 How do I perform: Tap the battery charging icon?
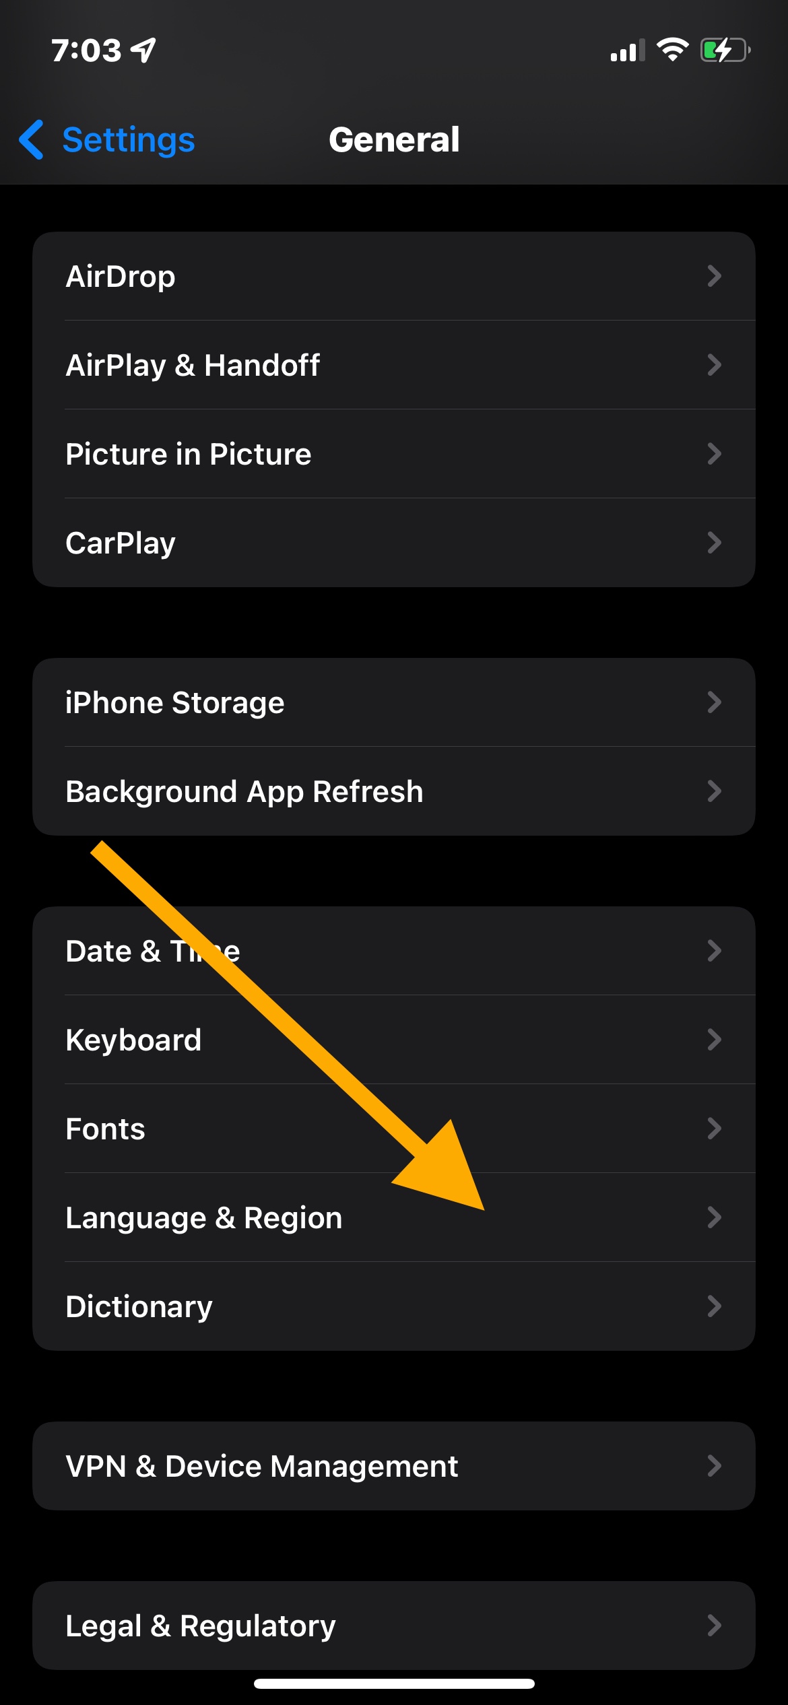(725, 50)
